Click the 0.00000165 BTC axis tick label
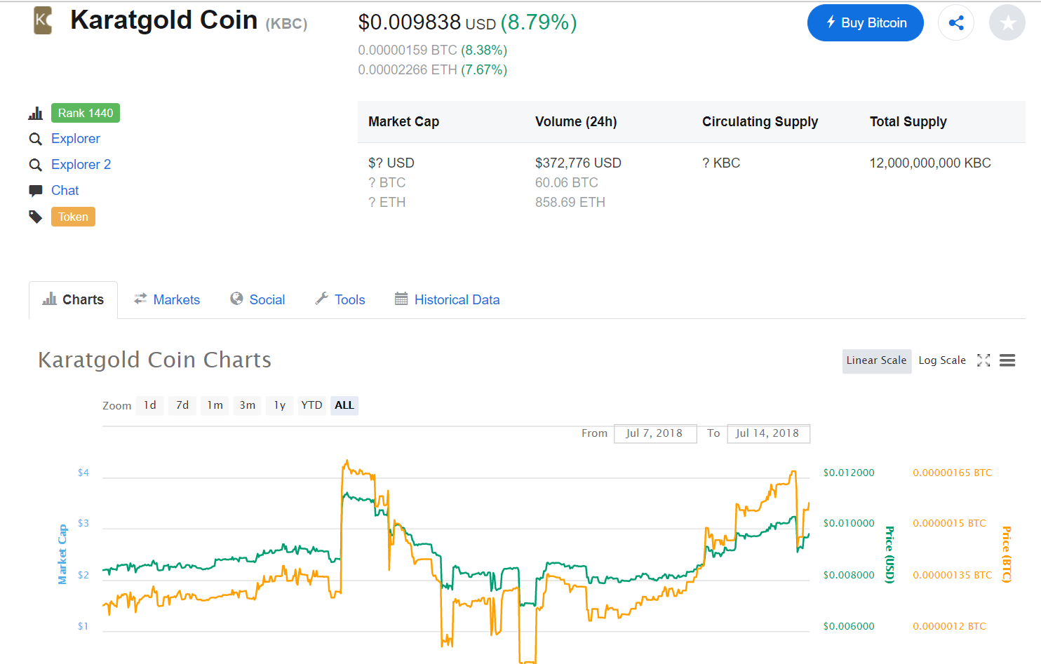This screenshot has height=664, width=1041. [x=952, y=473]
